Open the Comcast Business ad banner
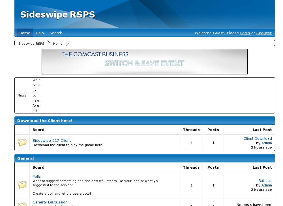 pos(144,62)
